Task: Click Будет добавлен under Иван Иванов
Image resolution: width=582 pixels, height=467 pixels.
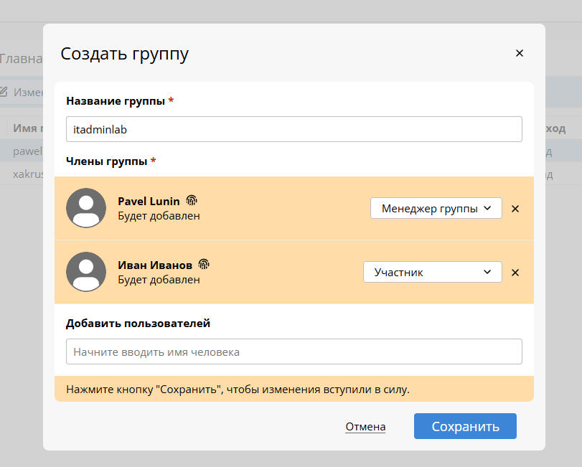Action: pyautogui.click(x=159, y=280)
